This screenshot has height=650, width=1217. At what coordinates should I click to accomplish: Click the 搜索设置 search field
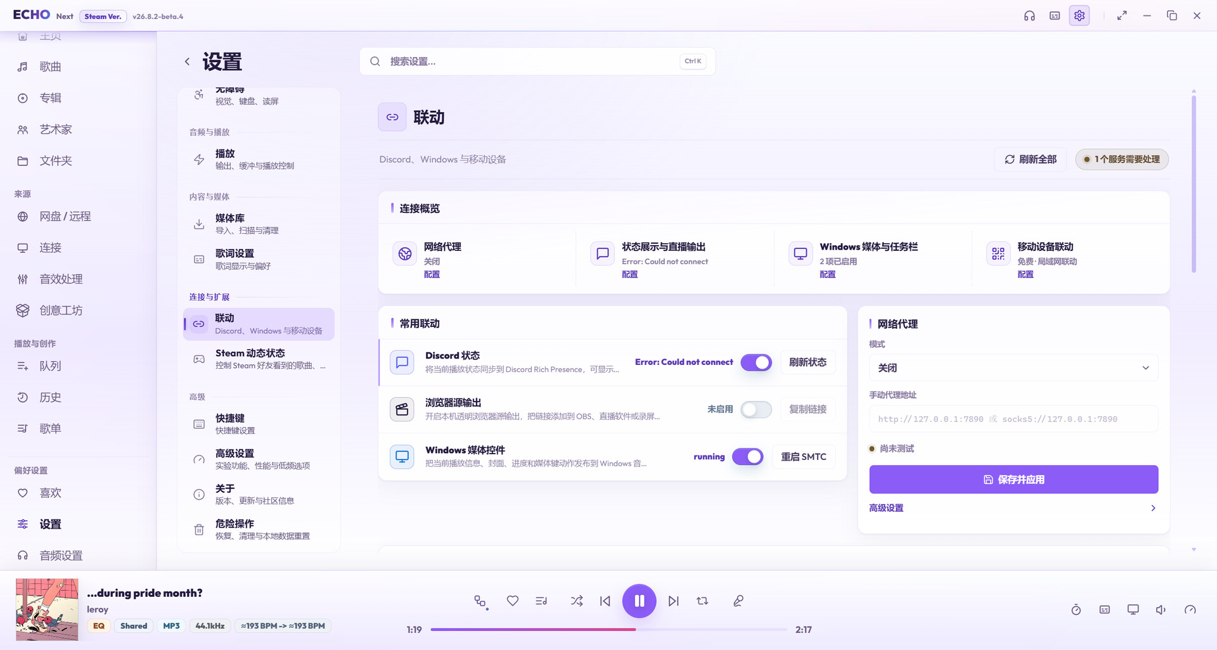(x=538, y=61)
